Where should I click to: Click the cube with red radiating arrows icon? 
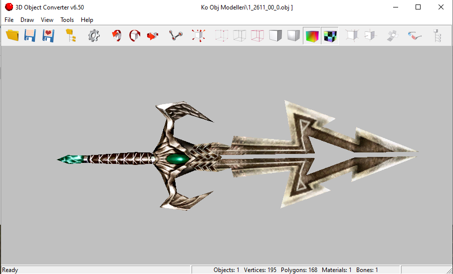pos(199,36)
